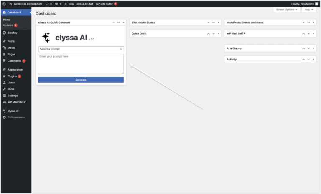Open the Select a prompt dropdown

[x=81, y=49]
